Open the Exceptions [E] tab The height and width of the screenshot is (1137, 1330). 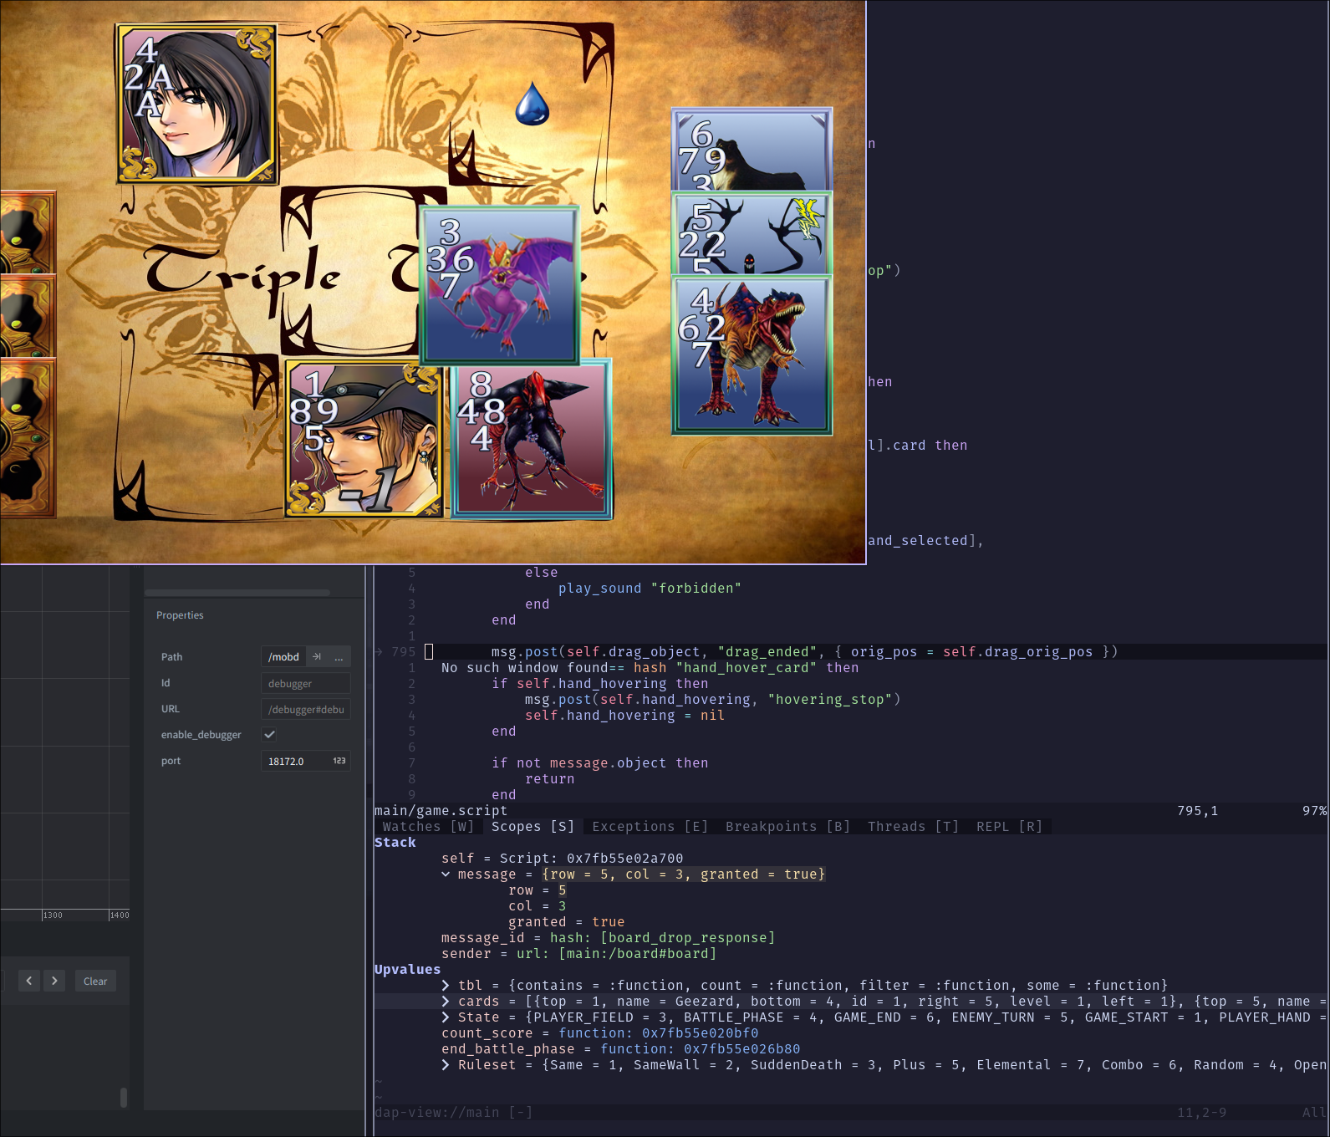(x=650, y=827)
